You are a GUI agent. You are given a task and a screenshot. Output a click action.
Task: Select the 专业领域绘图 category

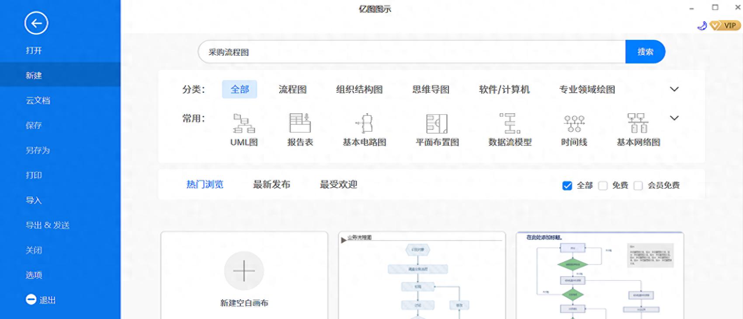587,89
